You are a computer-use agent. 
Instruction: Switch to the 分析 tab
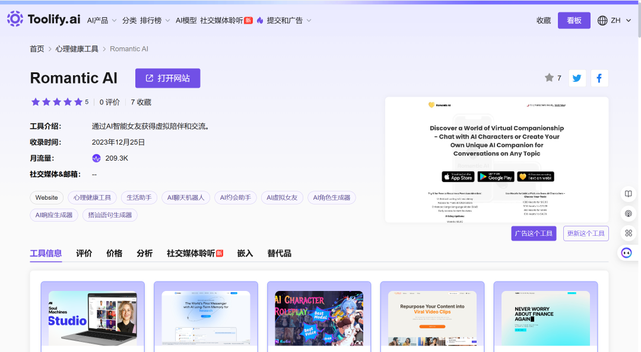144,254
